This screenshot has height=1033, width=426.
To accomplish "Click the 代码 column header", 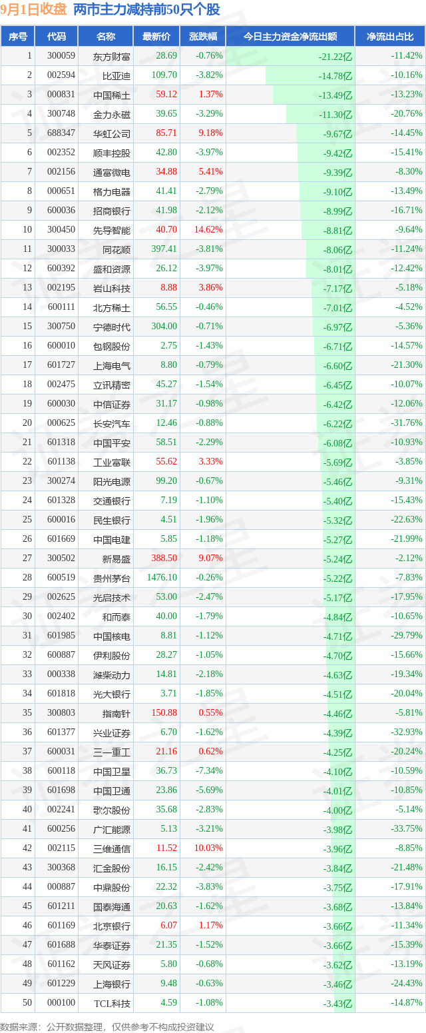I will (x=57, y=37).
